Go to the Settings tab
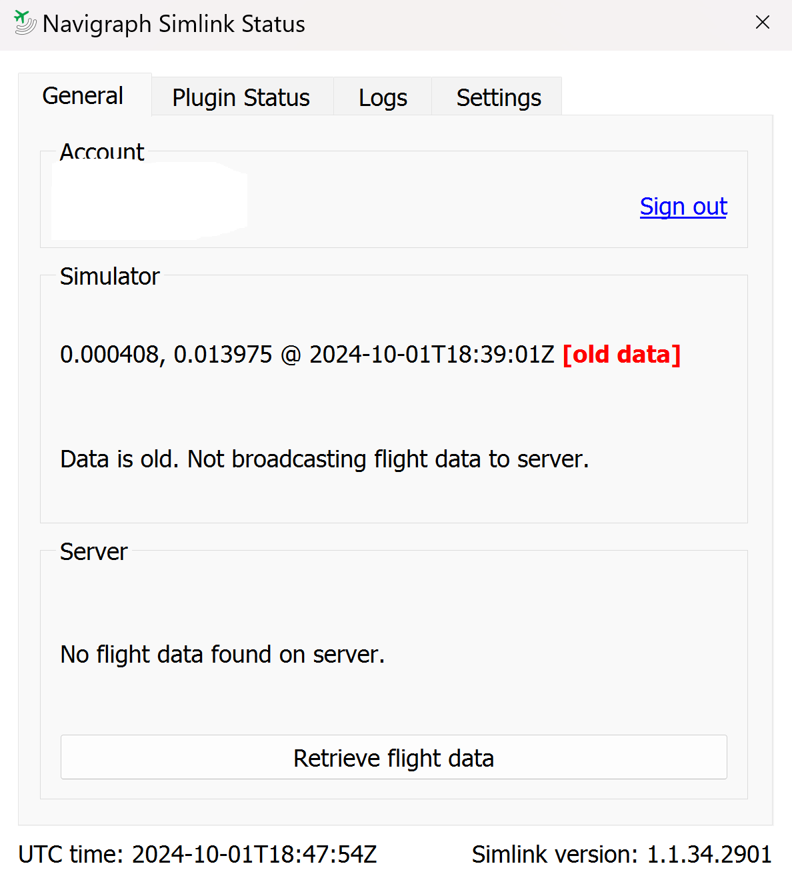 (498, 97)
